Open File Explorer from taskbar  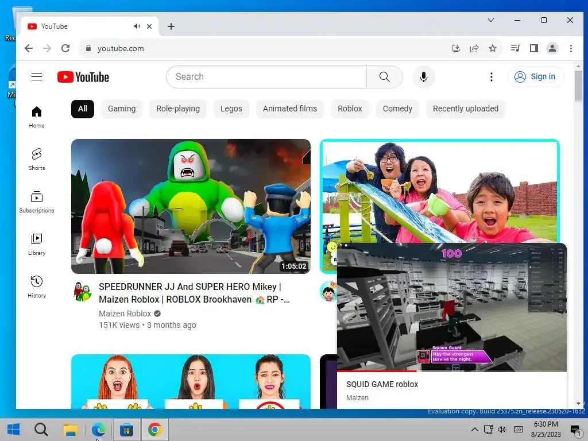(x=70, y=430)
